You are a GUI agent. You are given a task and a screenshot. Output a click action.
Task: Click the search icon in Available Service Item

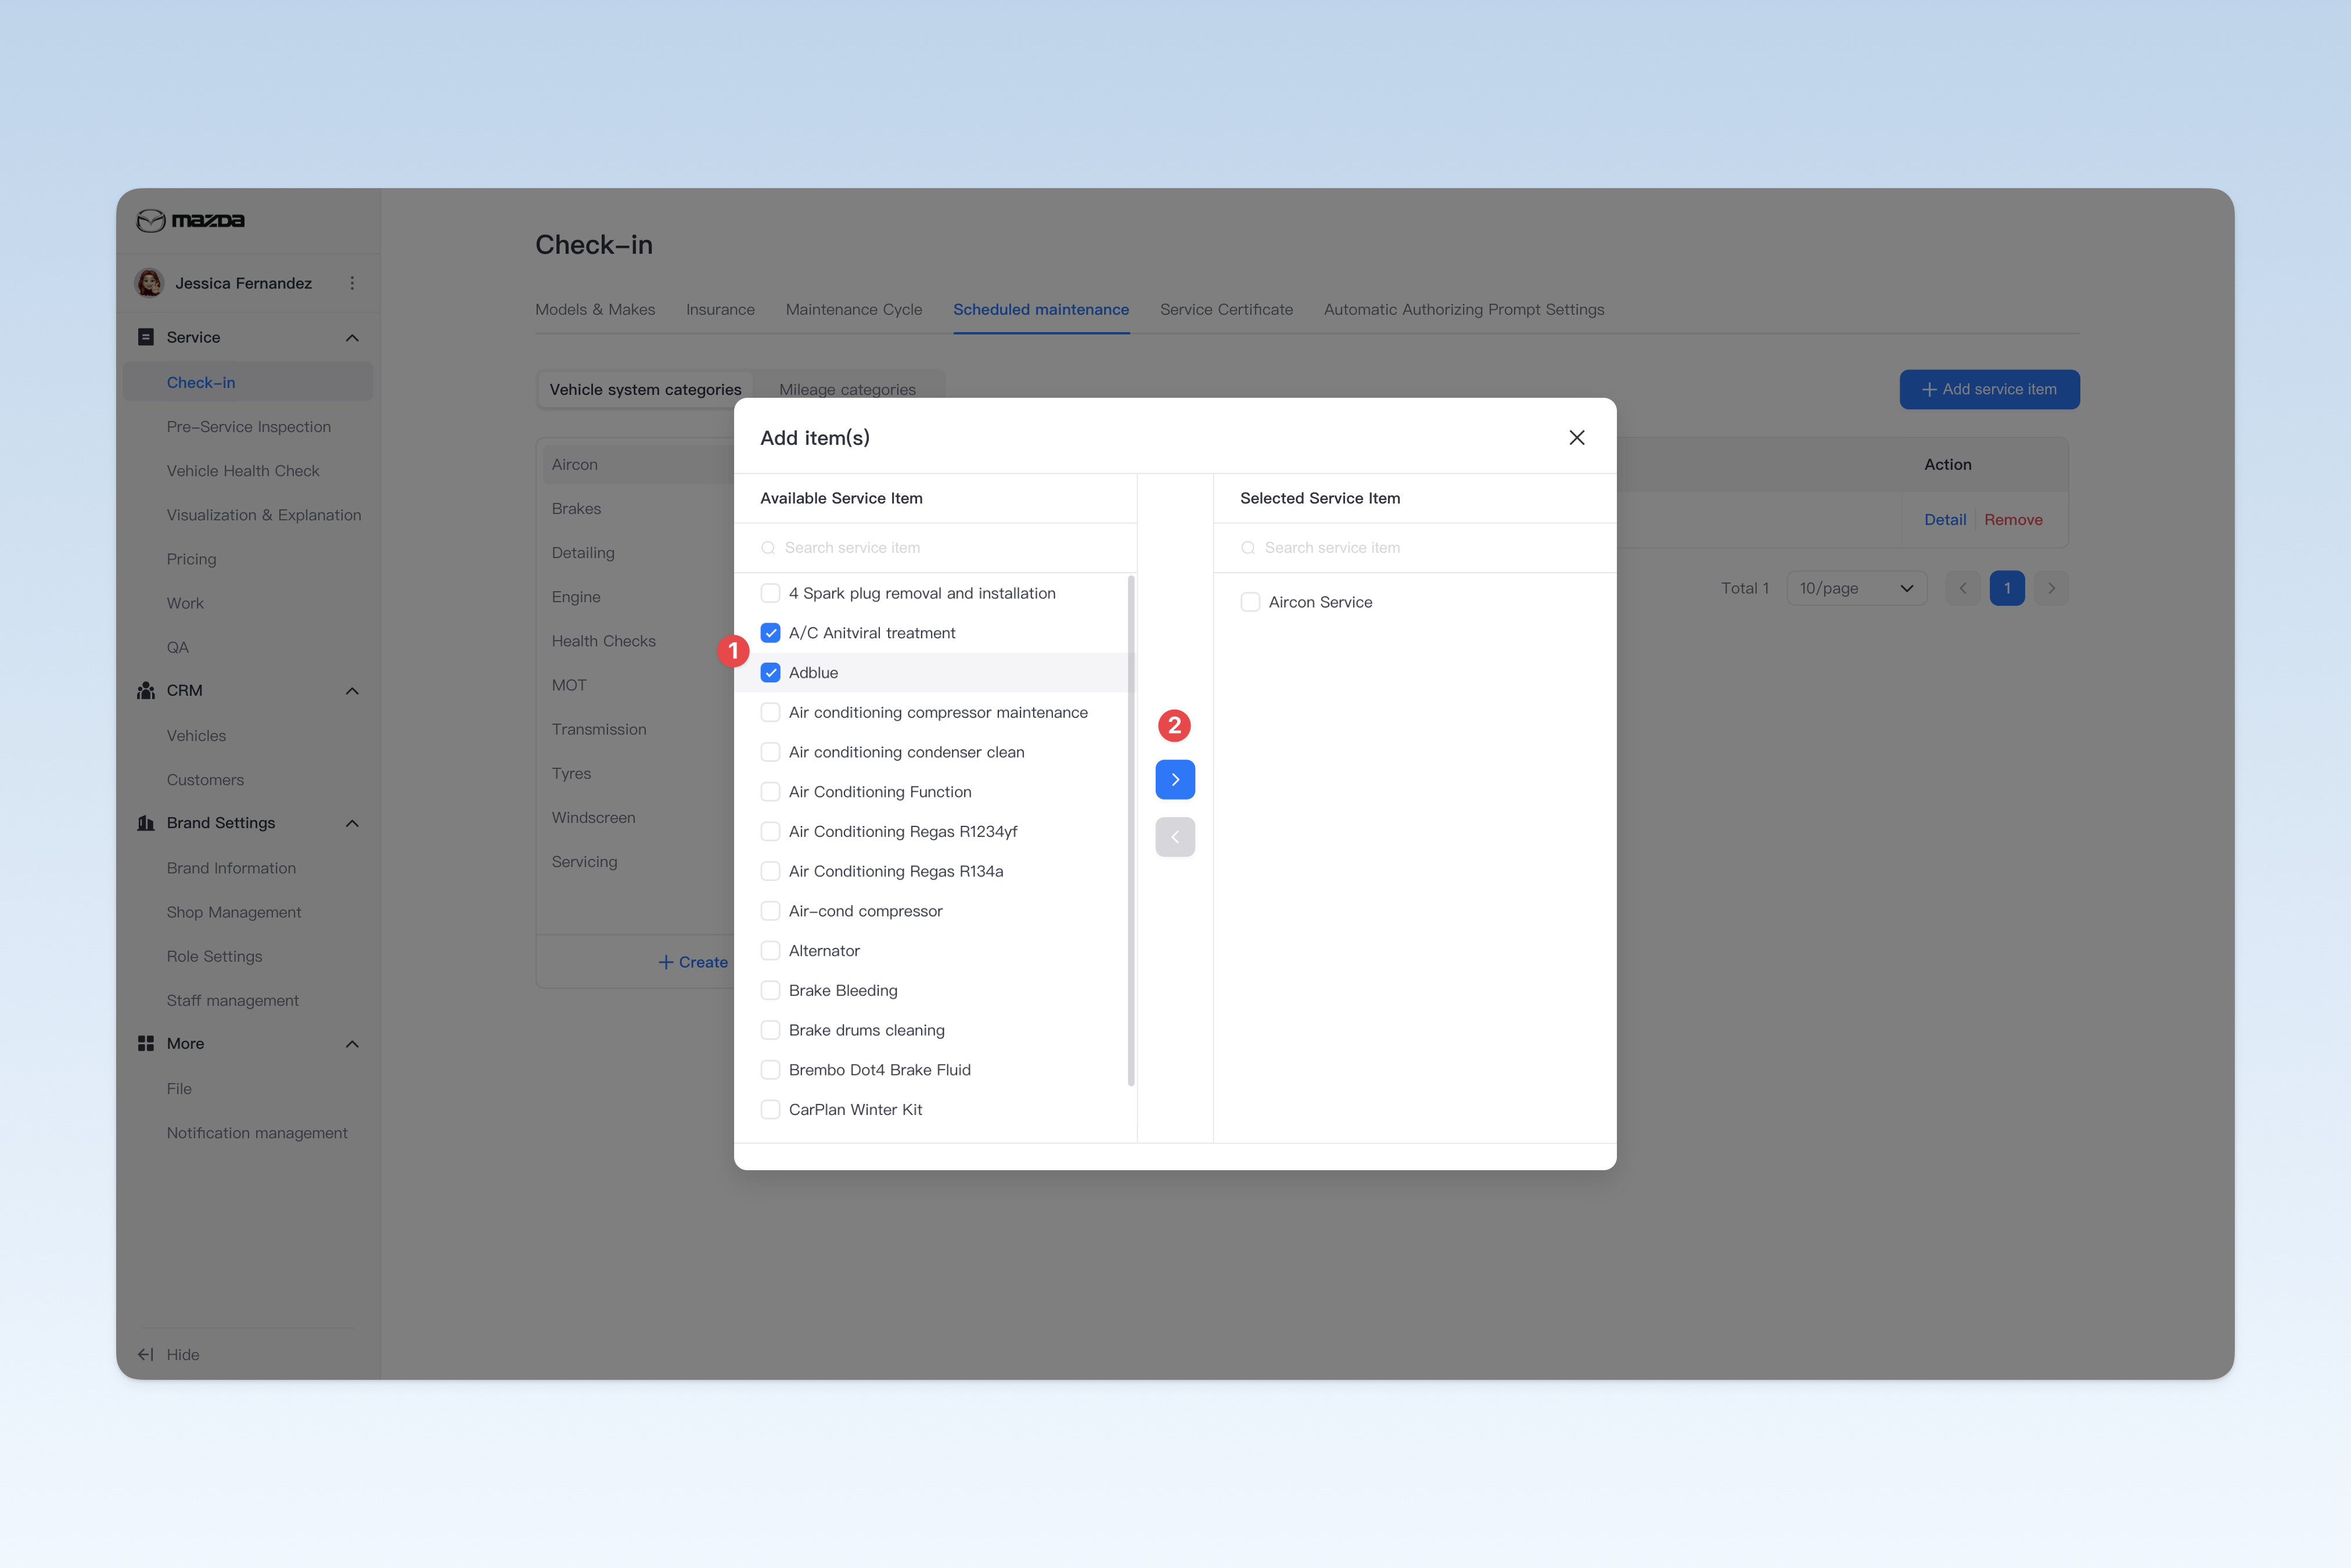coord(768,548)
